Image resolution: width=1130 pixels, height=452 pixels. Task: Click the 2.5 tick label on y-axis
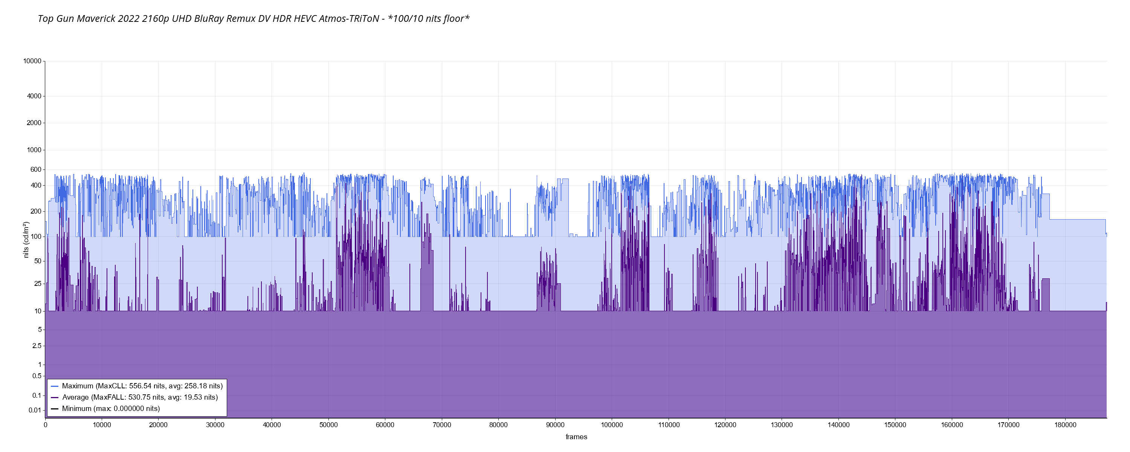tap(37, 346)
